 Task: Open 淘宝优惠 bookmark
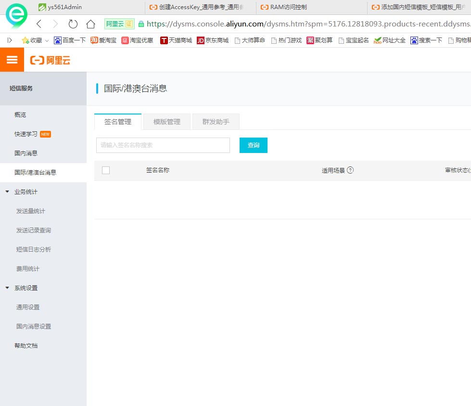pos(137,40)
